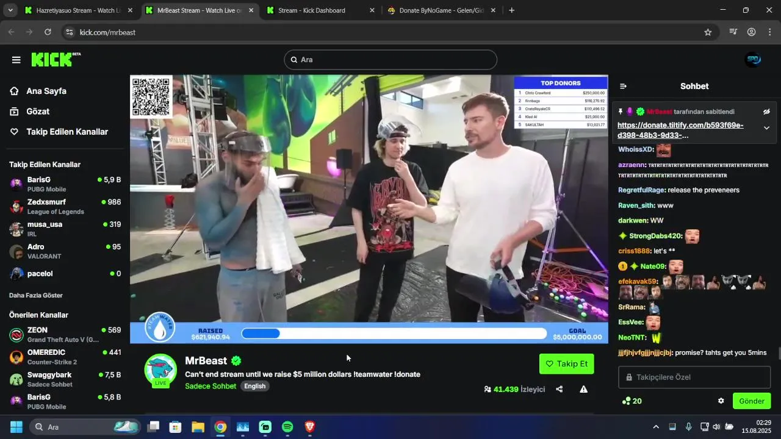Collapse the Sohbet chat panel
This screenshot has height=439, width=781.
tap(623, 86)
